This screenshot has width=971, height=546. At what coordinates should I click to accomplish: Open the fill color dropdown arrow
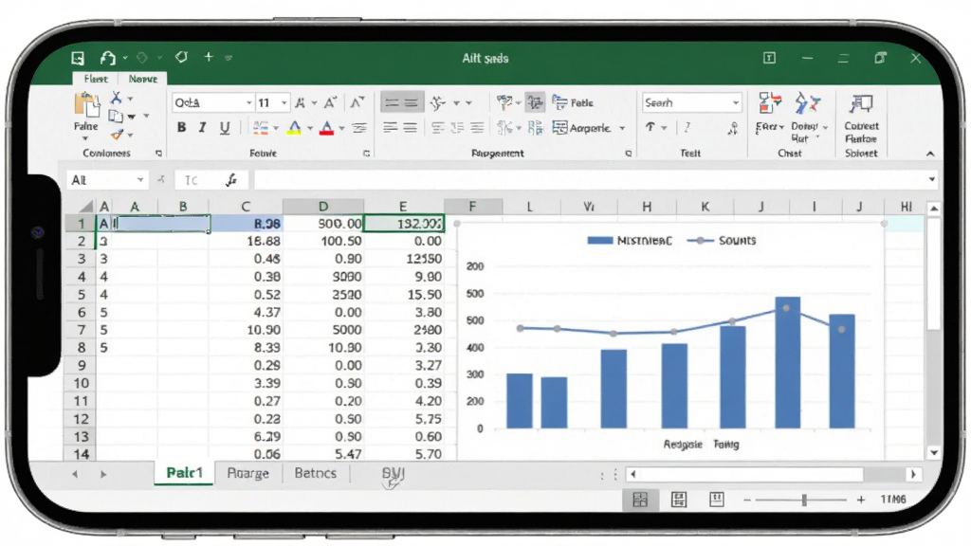tap(310, 128)
